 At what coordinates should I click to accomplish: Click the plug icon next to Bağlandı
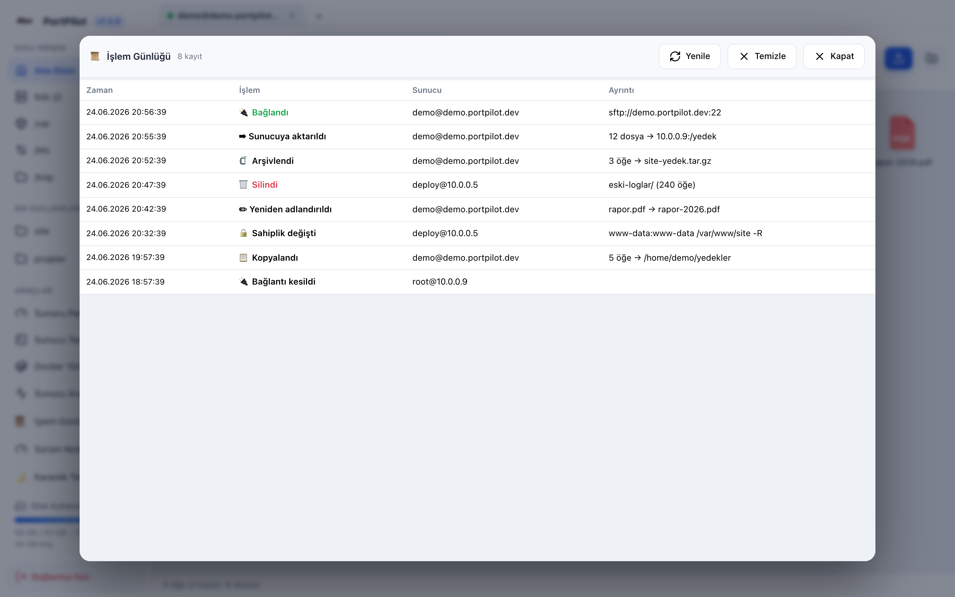pos(243,112)
